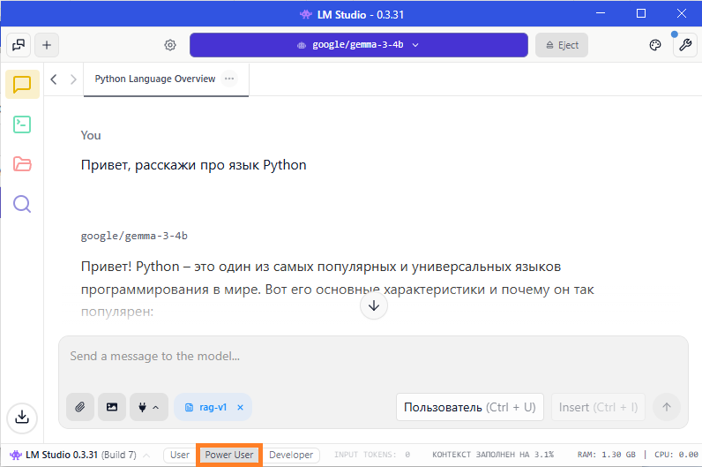Click the Пользователь (Ctrl + U) button

[469, 407]
